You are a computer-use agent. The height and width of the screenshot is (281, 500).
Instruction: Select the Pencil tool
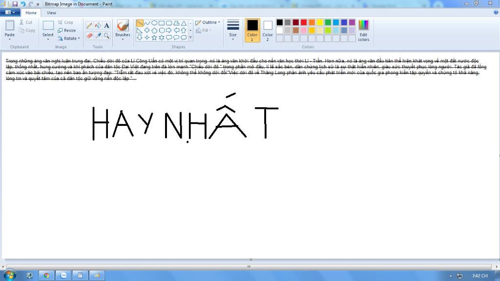coord(89,25)
